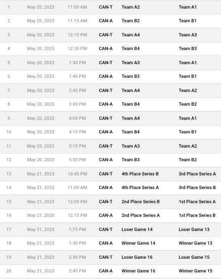Image resolution: width=221 pixels, height=279 pixels.
Task: Click the 3:00 PM time cell
Action: 77,104
